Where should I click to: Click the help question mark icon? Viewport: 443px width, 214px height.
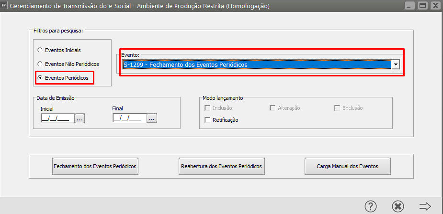click(x=371, y=206)
